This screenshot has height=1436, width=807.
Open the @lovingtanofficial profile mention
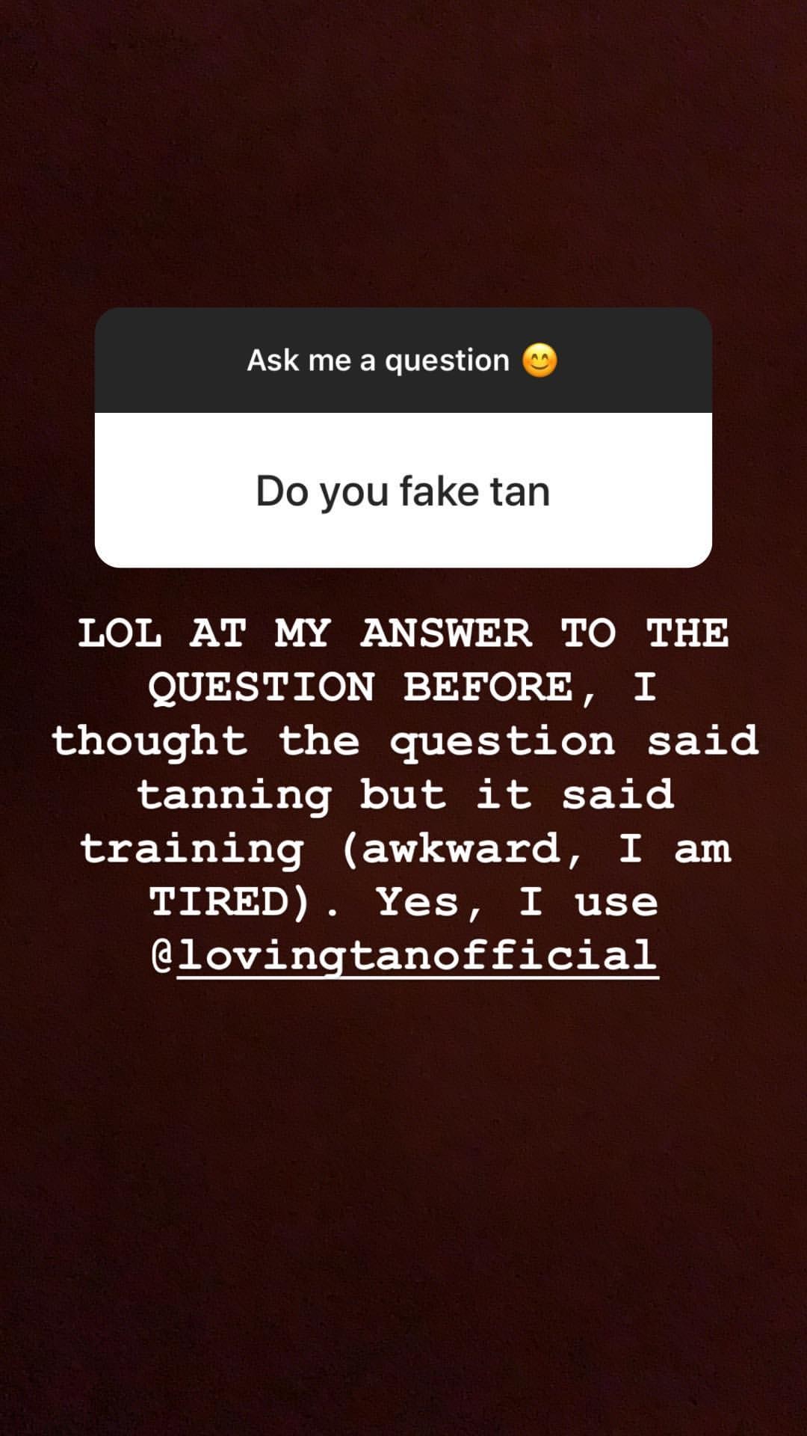point(418,955)
